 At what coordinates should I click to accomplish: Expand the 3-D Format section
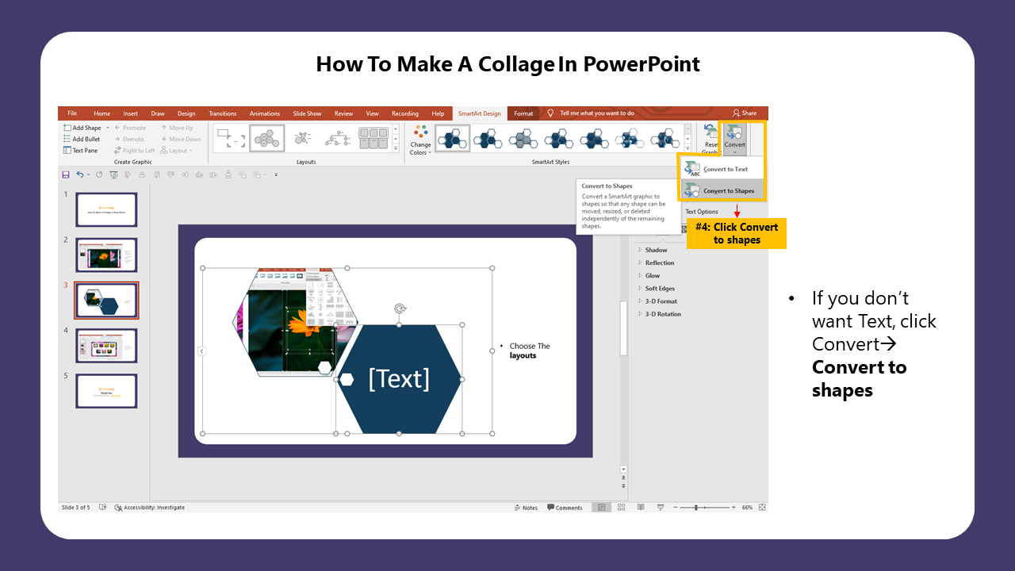660,301
